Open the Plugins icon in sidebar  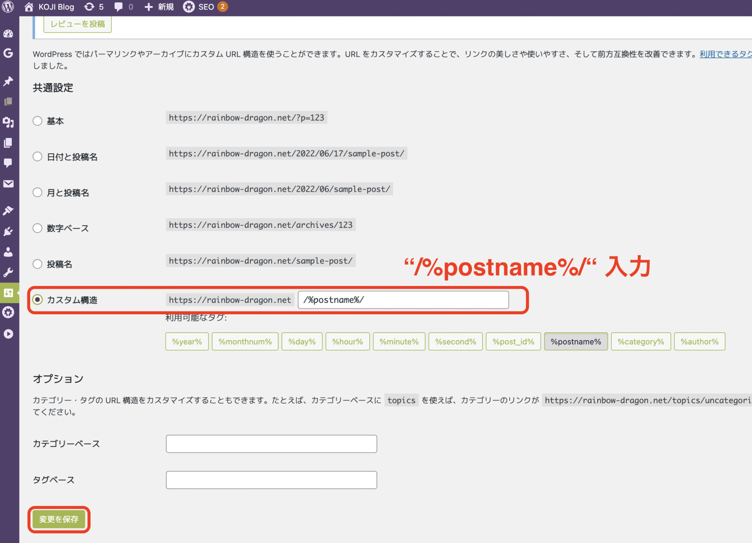[8, 231]
